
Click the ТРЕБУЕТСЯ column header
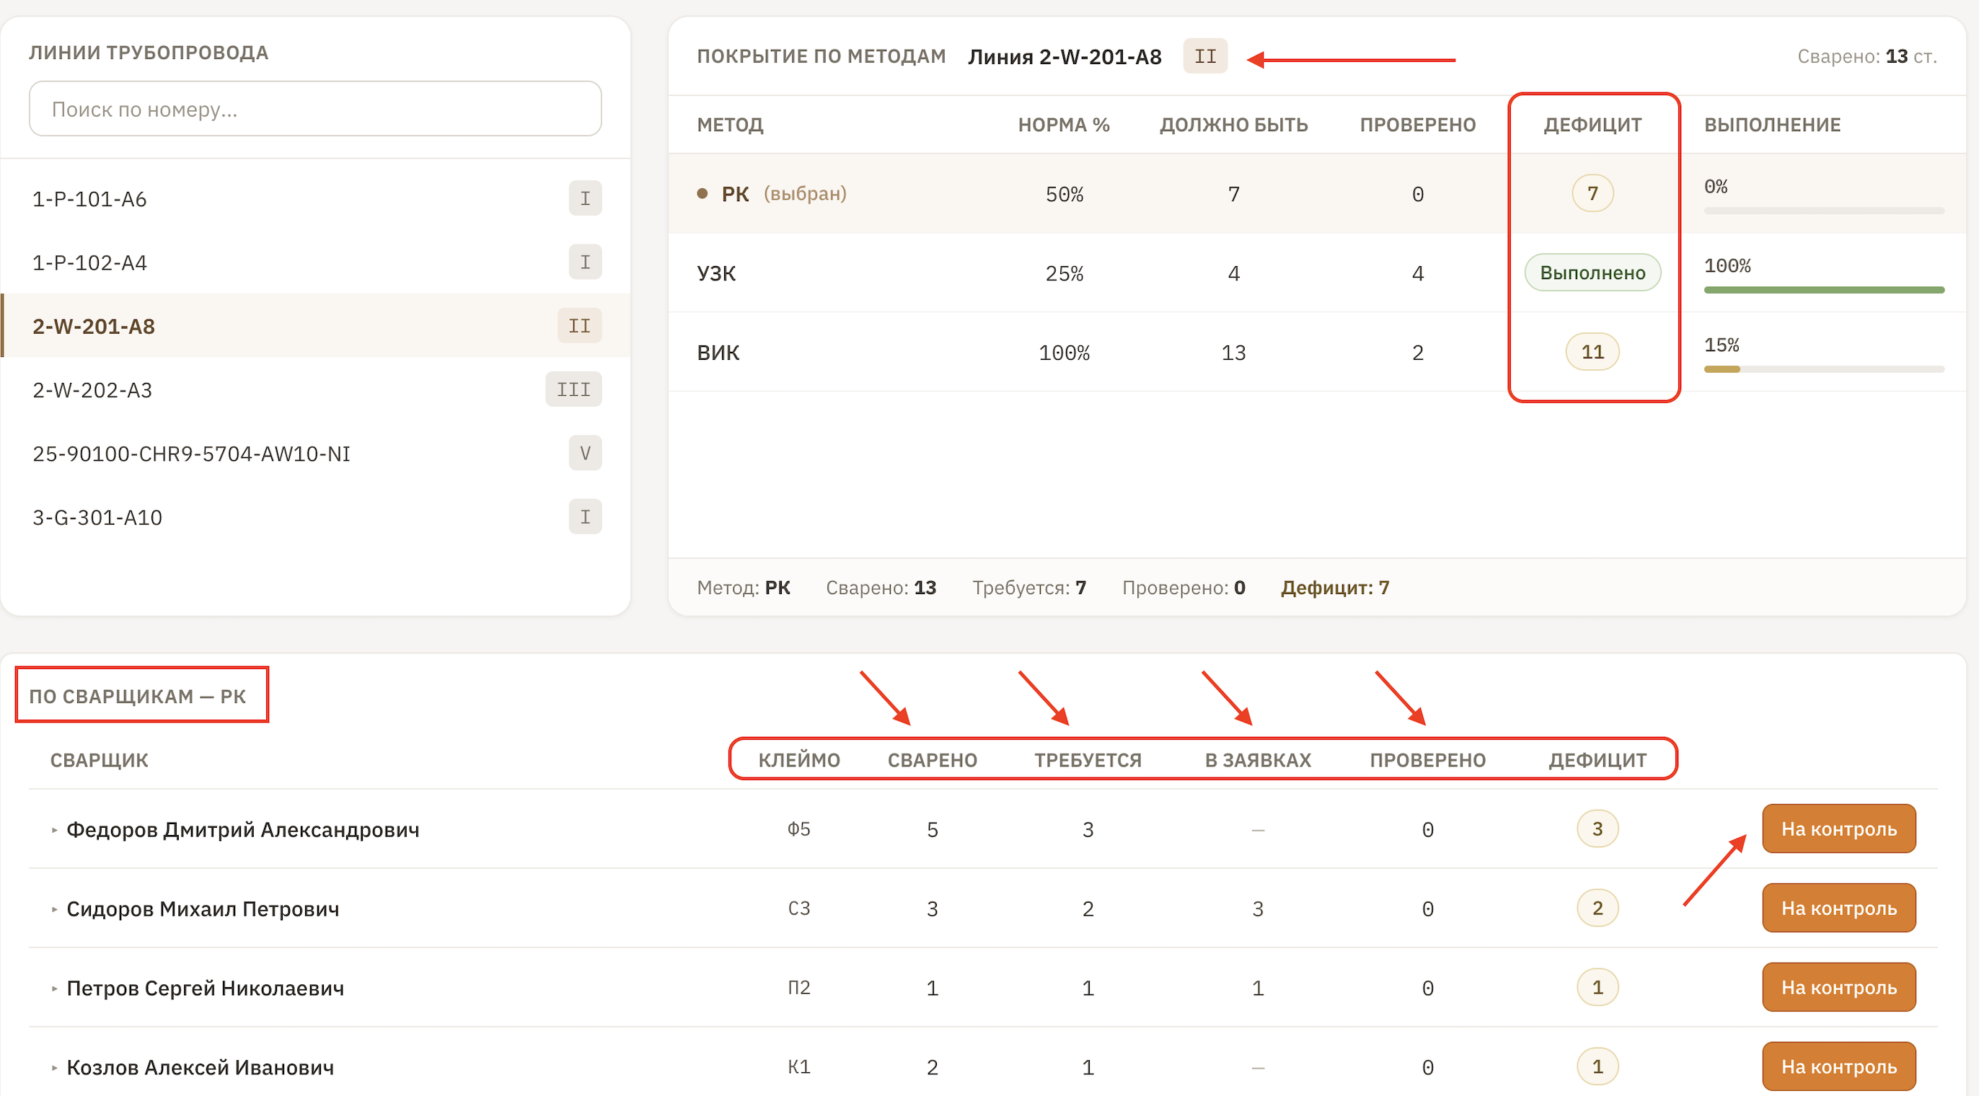(1088, 761)
